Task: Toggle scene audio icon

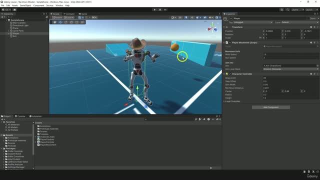Action: pos(192,17)
